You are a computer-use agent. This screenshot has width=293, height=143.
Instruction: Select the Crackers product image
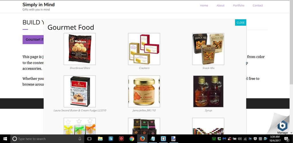144,49
